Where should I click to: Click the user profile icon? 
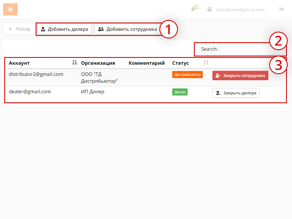210,9
